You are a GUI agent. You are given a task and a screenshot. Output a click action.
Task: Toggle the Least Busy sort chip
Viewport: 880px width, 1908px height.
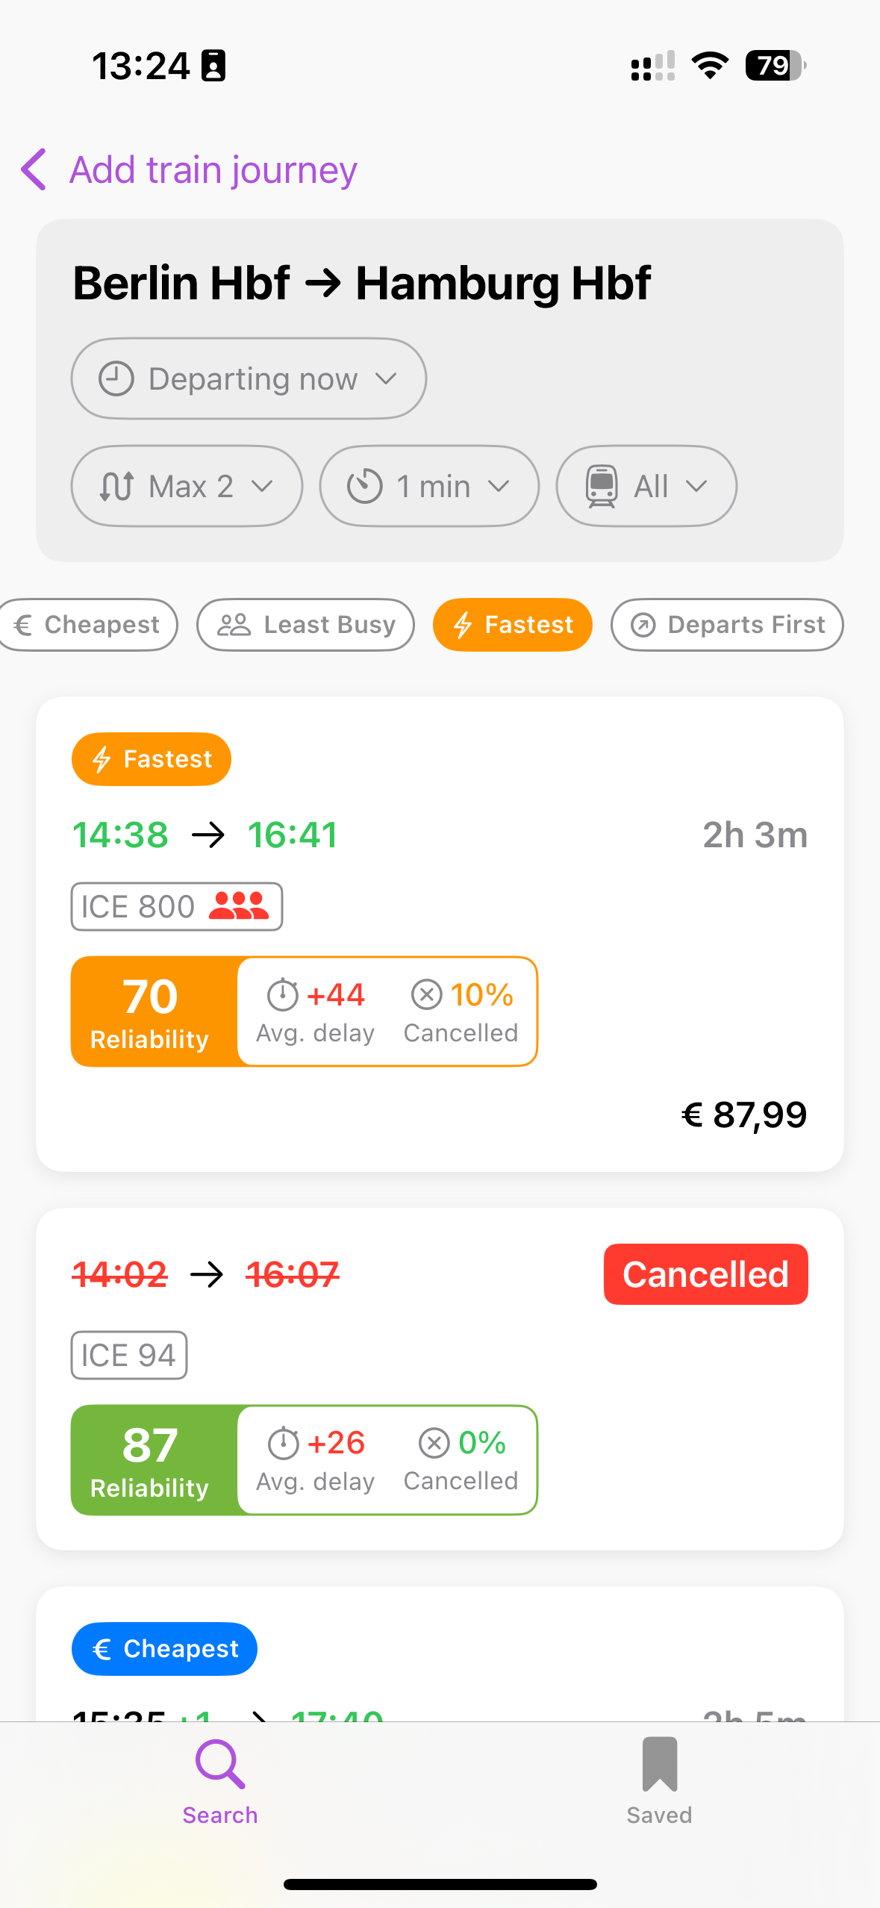pos(305,625)
